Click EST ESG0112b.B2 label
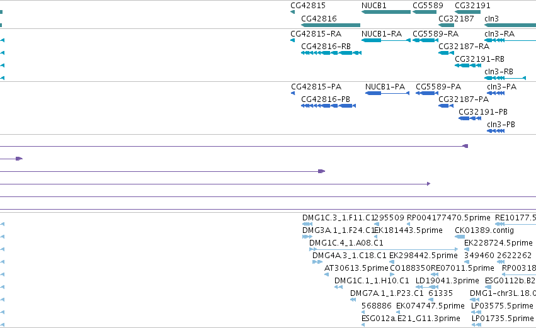The width and height of the screenshot is (536, 328). tap(510, 281)
